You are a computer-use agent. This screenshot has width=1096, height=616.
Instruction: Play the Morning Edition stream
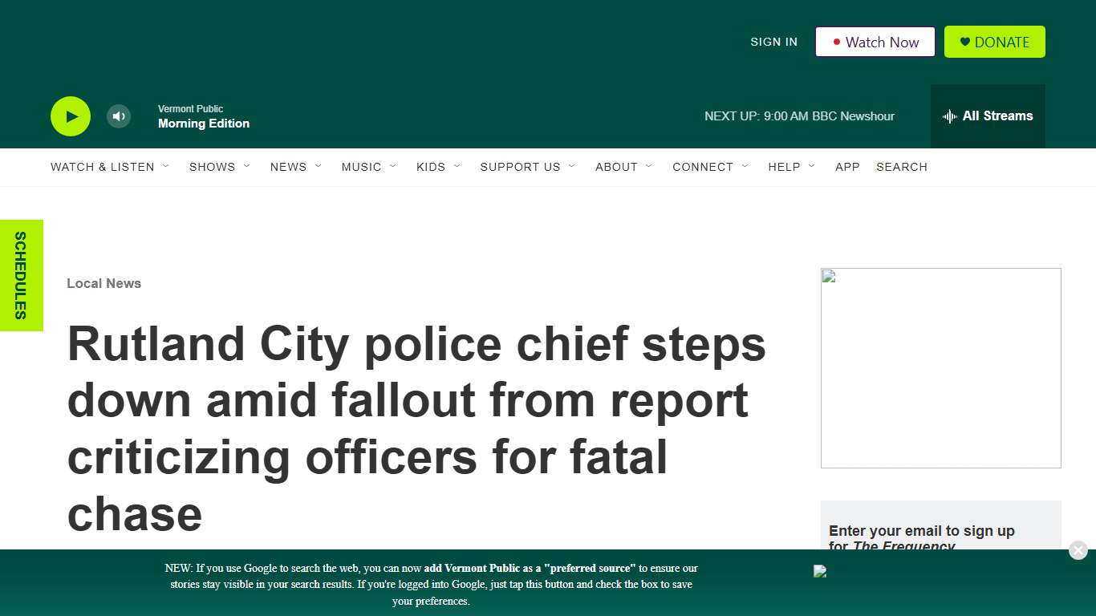pyautogui.click(x=70, y=115)
